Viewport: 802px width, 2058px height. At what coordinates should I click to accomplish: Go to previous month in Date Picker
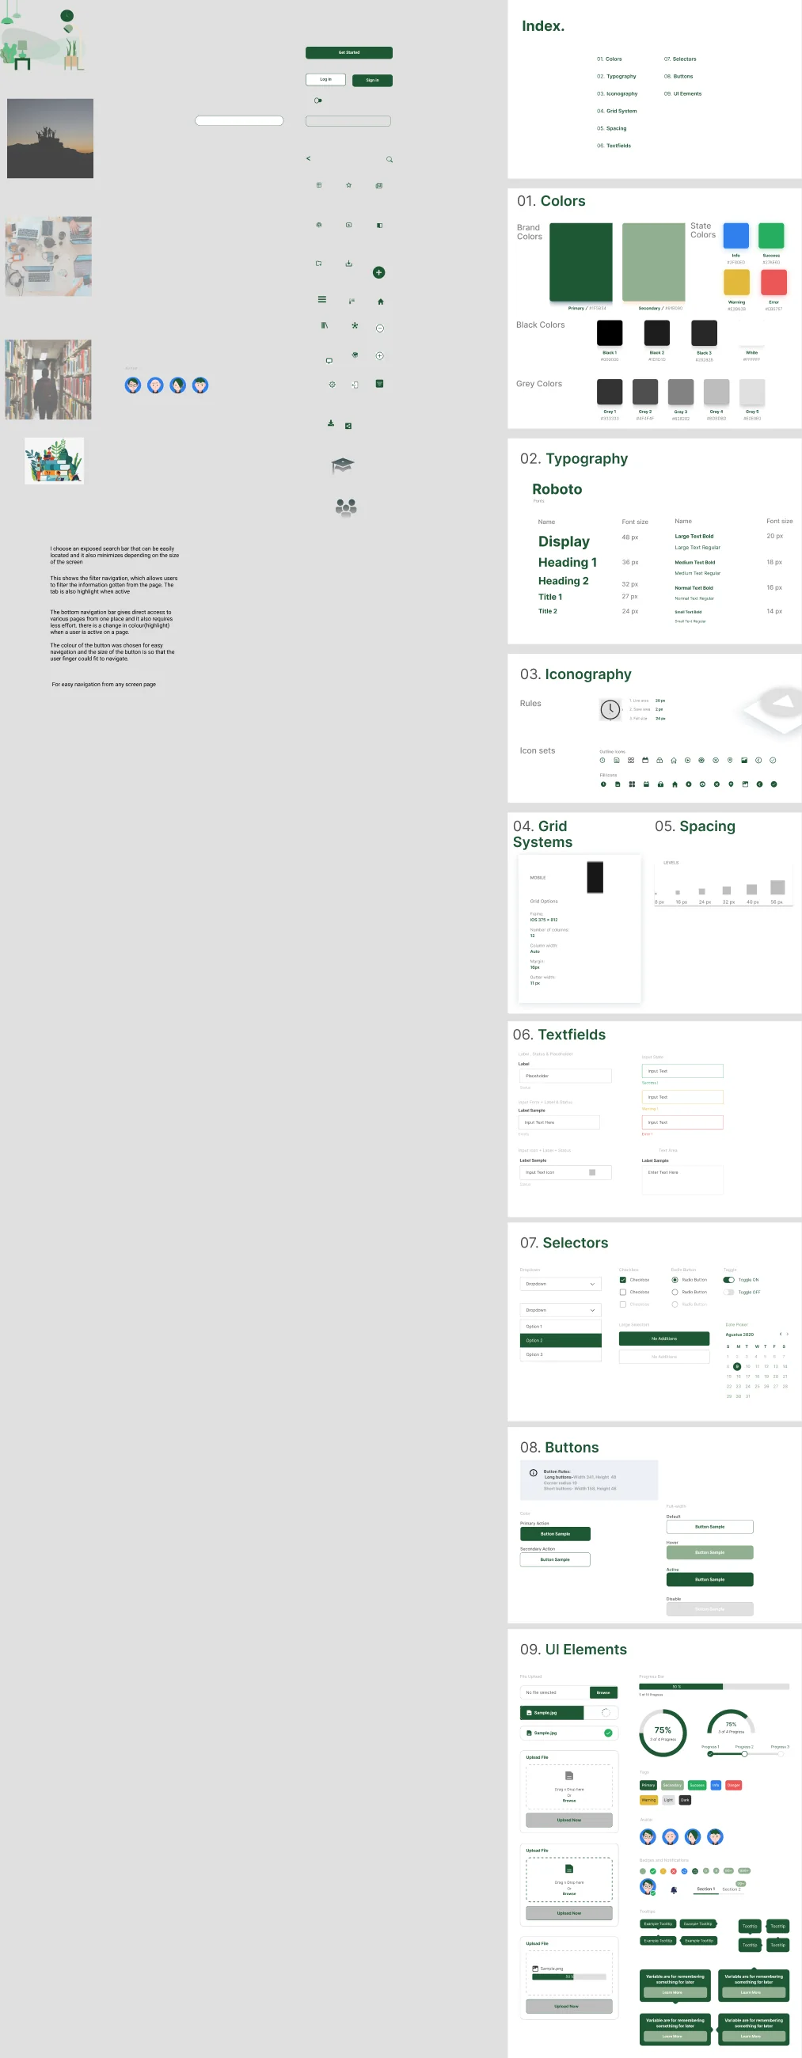781,1334
